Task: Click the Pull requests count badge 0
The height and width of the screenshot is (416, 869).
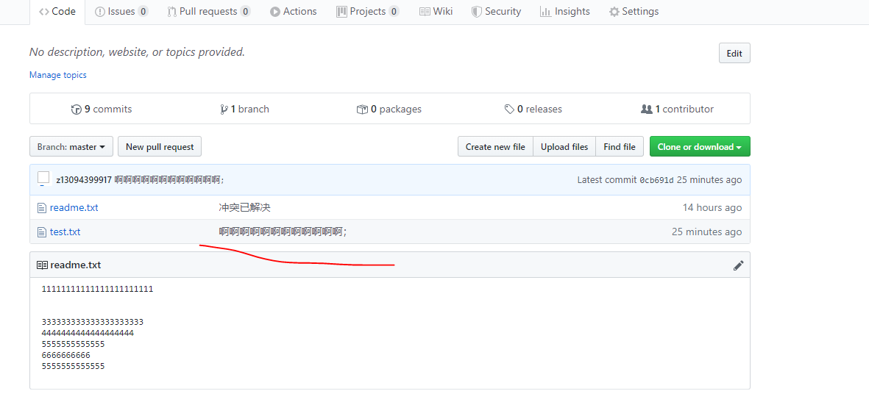Action: 245,12
